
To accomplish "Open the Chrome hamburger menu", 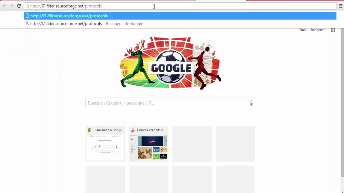I will [x=341, y=6].
